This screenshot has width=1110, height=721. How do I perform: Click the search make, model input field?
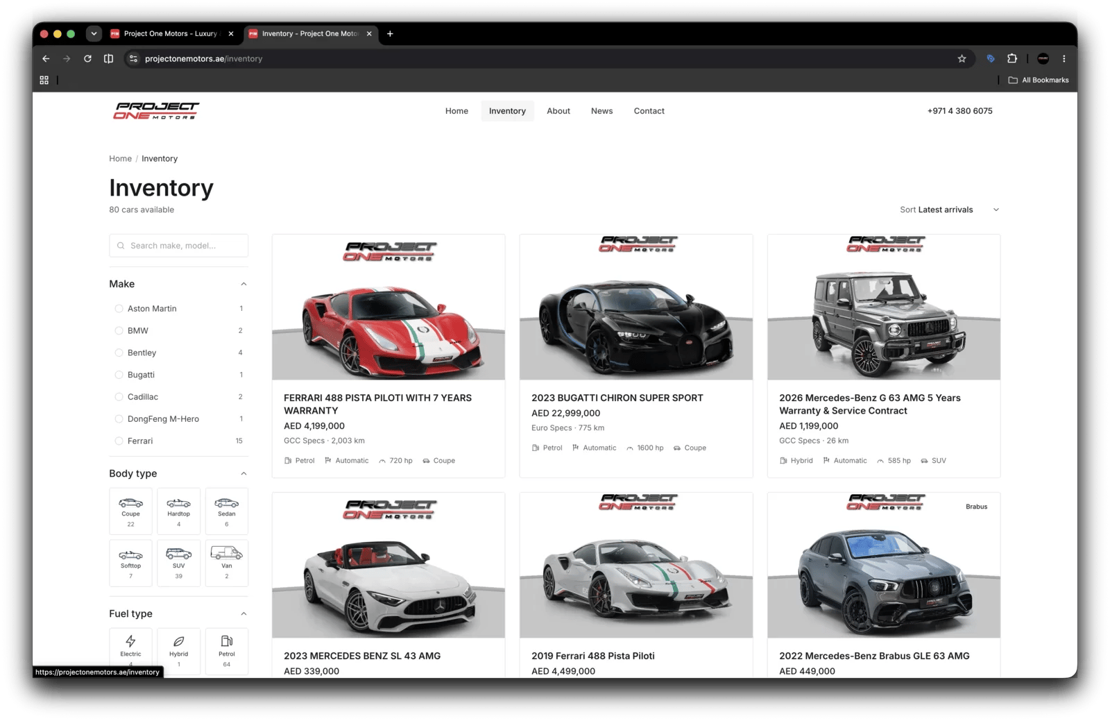pyautogui.click(x=178, y=246)
